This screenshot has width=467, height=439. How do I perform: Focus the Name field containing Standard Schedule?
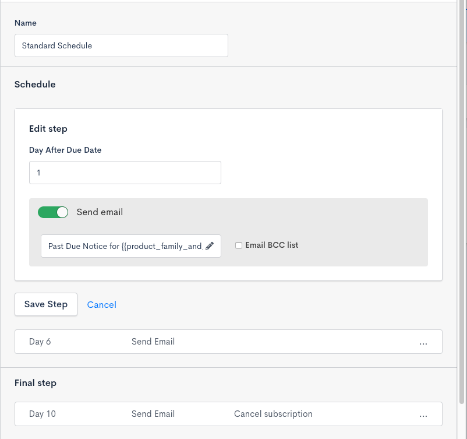tap(121, 45)
